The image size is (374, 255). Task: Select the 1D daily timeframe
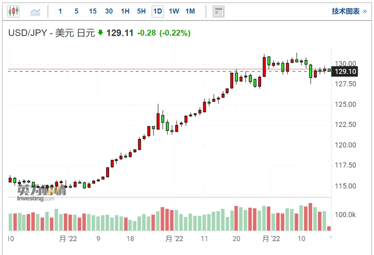[158, 11]
